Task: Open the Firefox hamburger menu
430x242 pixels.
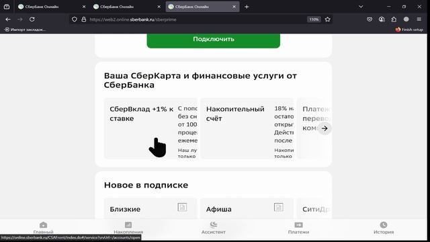Action: pos(419,19)
